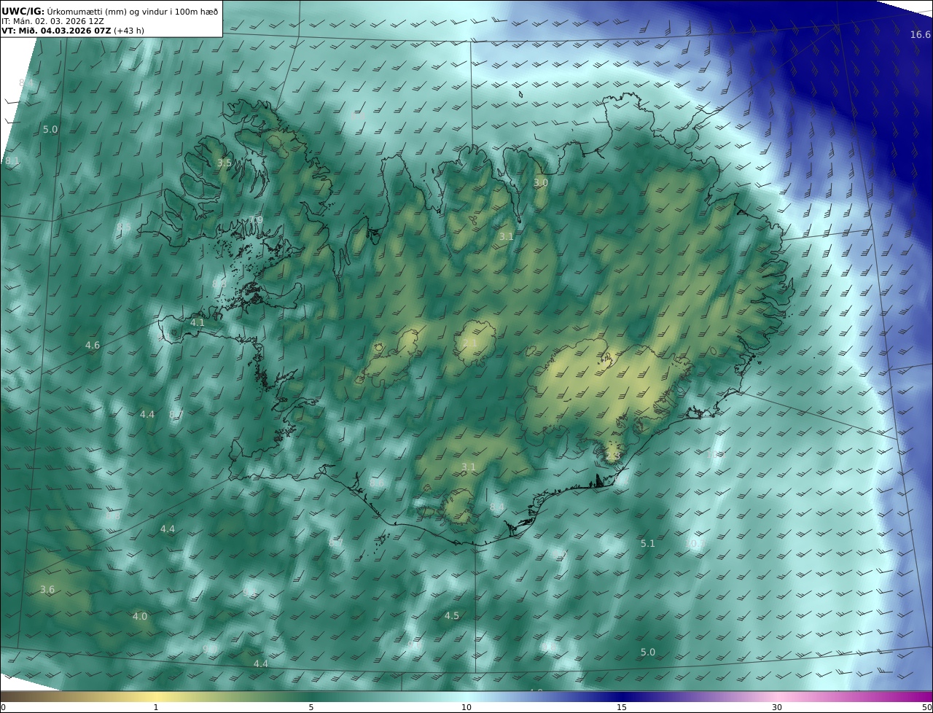The image size is (933, 713).
Task: Click the 3.0 value label
Action: click(540, 182)
